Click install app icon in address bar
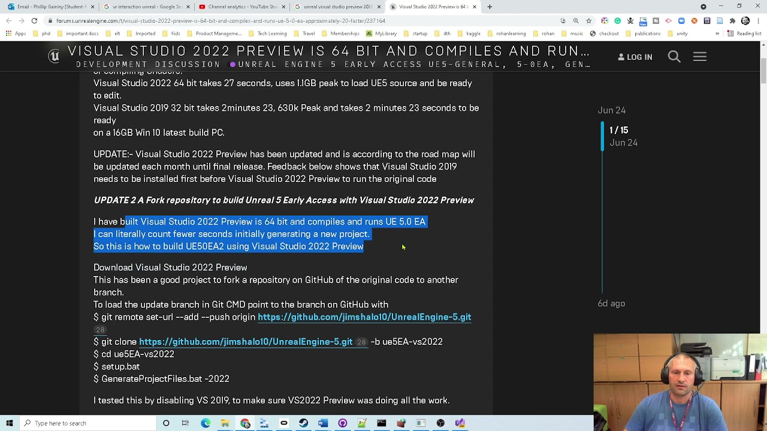767x431 pixels. pos(563,21)
